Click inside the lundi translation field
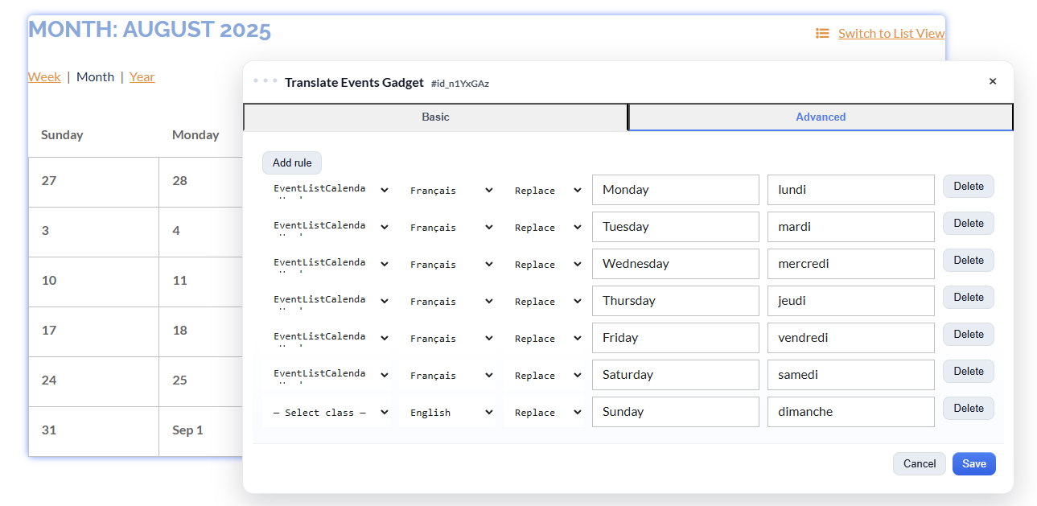 [850, 190]
